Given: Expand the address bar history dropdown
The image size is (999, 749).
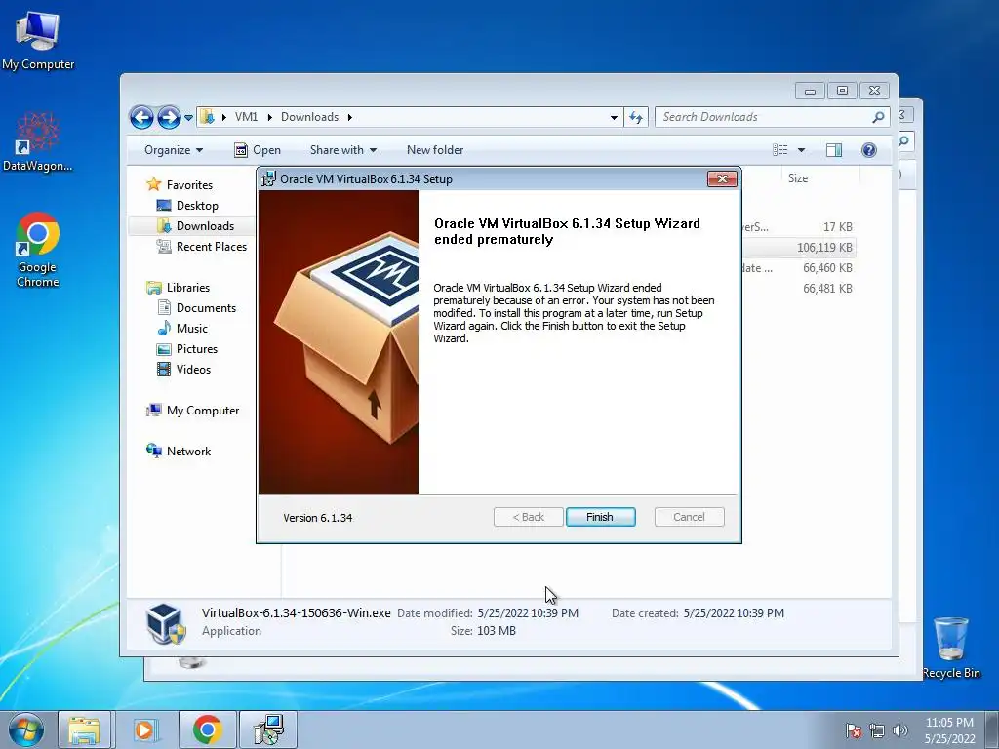Looking at the screenshot, I should tap(614, 118).
